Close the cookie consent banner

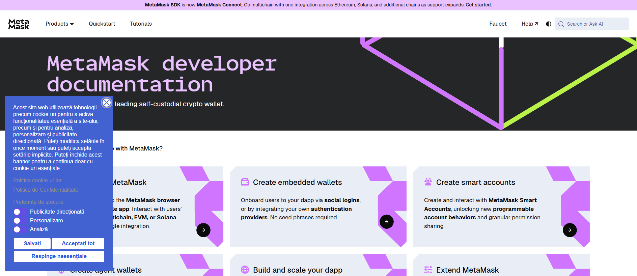[x=107, y=103]
